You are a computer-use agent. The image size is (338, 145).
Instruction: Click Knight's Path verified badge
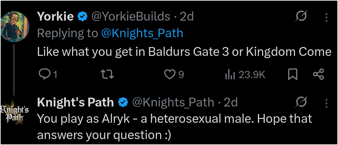coord(123,103)
